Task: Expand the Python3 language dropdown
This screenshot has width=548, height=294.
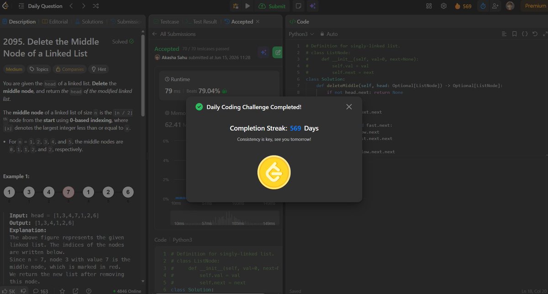Action: (301, 34)
